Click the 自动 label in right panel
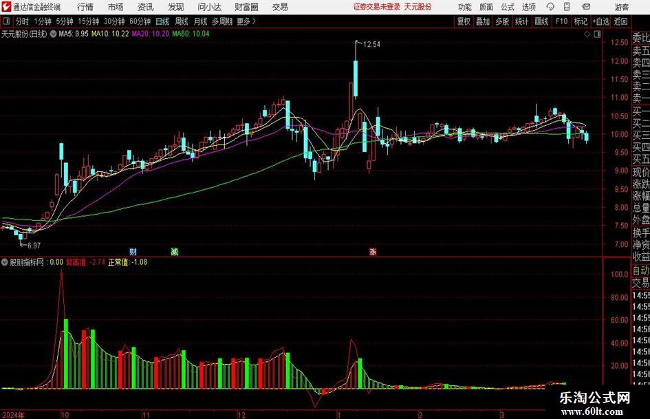Viewport: 650px width, 419px height. point(641,270)
